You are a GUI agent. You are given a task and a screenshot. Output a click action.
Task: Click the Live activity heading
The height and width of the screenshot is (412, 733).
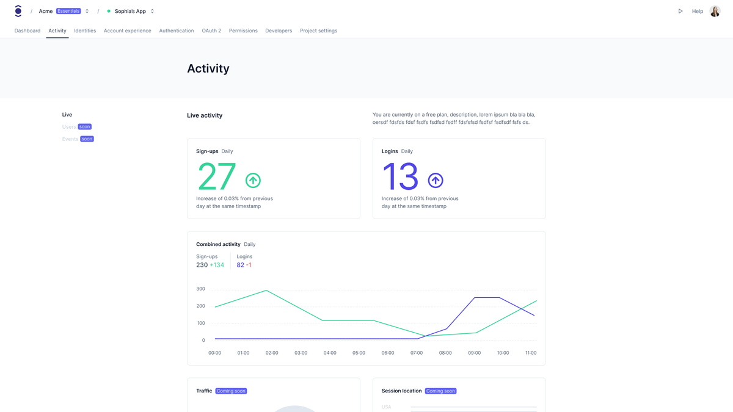pyautogui.click(x=205, y=115)
